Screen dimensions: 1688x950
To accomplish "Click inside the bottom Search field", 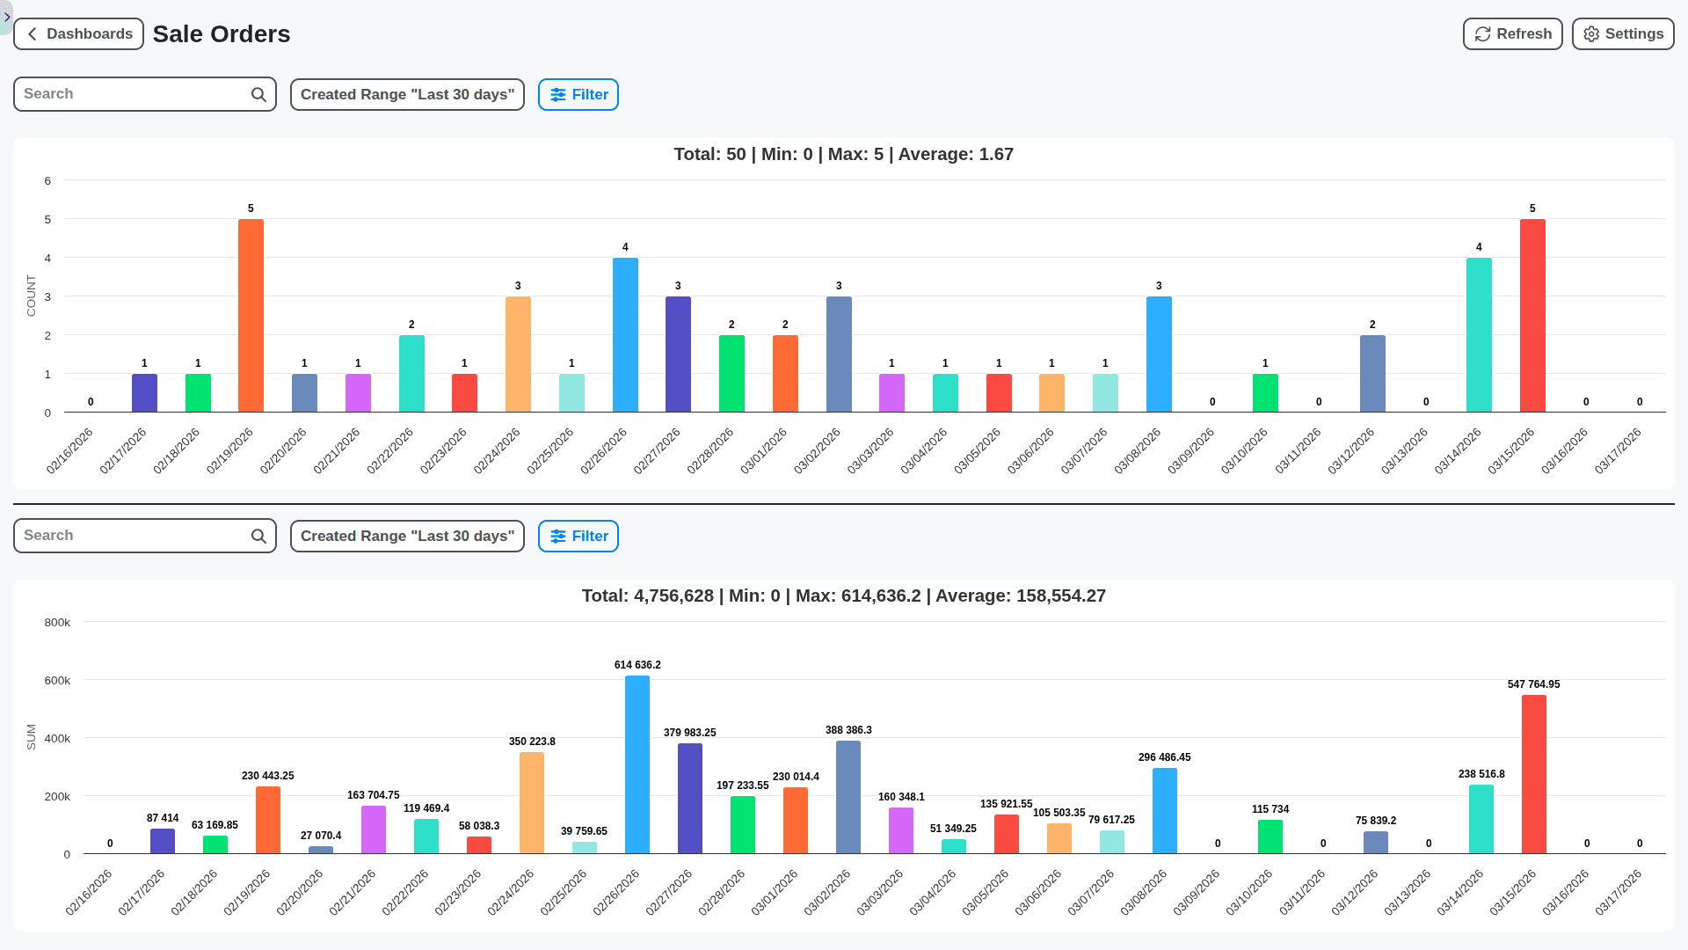I will point(132,536).
